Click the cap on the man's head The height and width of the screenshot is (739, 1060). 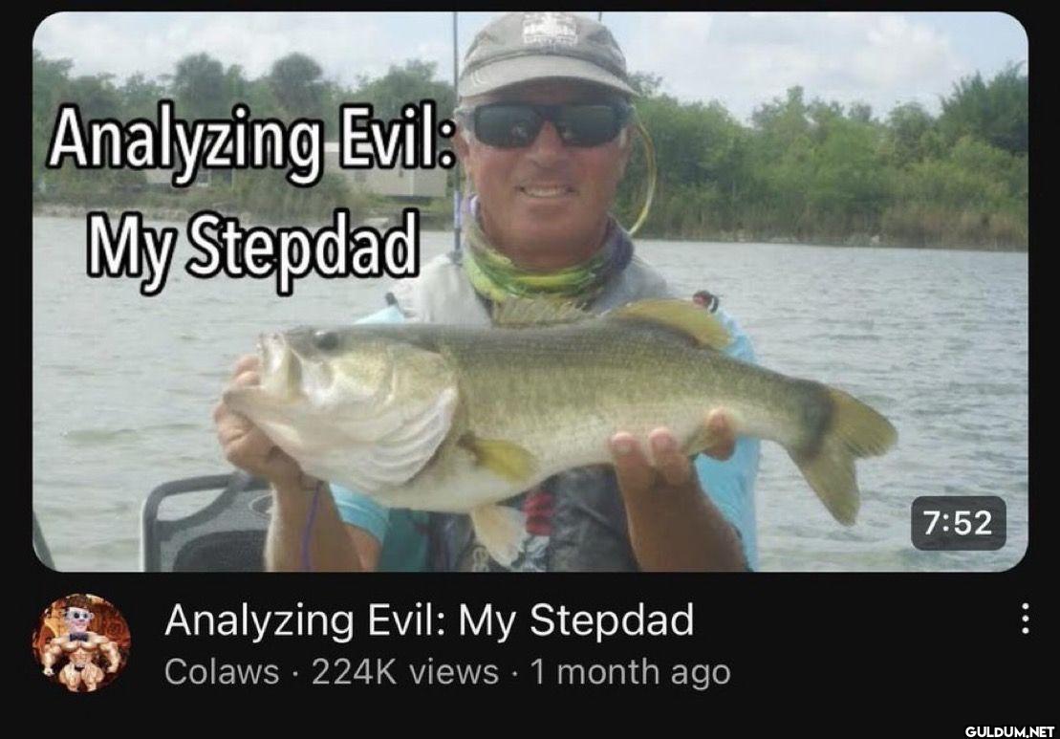point(544,54)
